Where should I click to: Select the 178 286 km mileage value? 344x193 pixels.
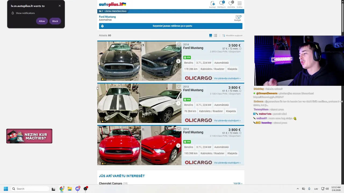pos(191,69)
